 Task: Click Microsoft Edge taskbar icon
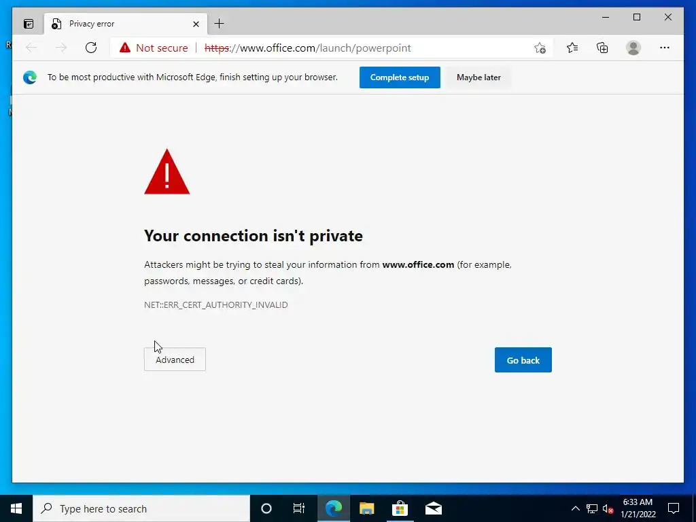(333, 508)
